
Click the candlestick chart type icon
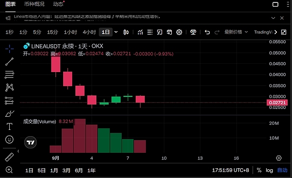coord(126,32)
